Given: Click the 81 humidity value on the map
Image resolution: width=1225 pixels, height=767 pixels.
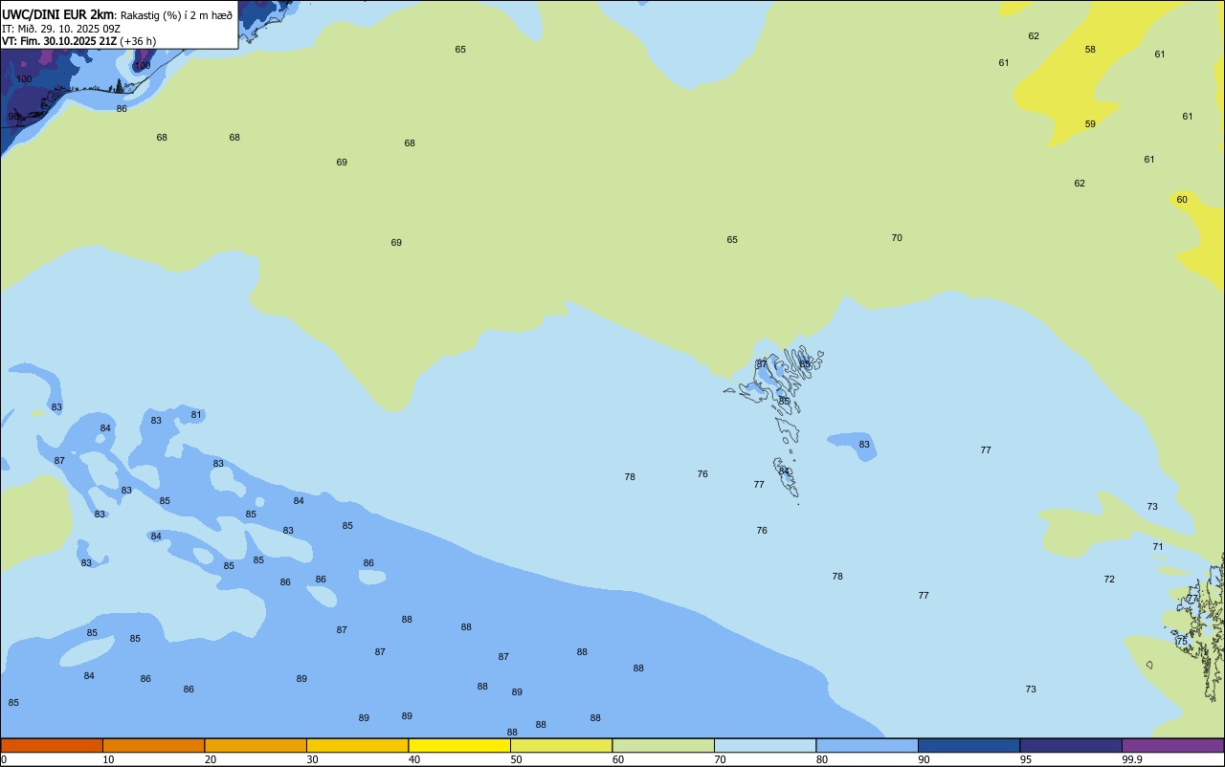Looking at the screenshot, I should (x=196, y=415).
